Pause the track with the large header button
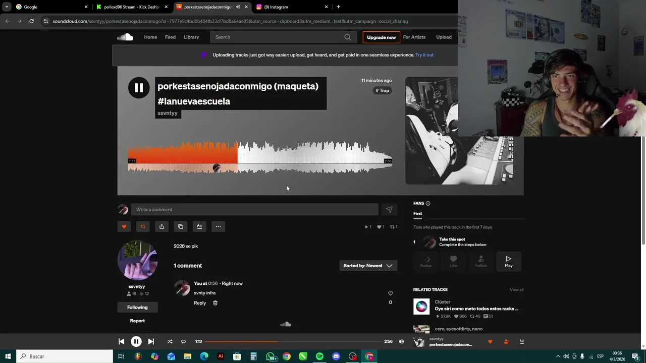The image size is (646, 363). [139, 88]
